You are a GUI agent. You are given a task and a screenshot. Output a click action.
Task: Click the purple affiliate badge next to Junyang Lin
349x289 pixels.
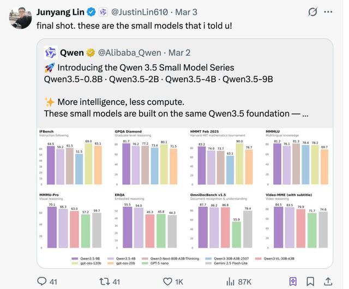[x=103, y=11]
